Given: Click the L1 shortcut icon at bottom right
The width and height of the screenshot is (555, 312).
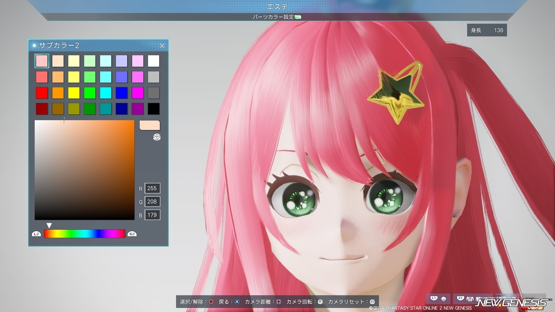Looking at the screenshot, I should tap(434, 299).
